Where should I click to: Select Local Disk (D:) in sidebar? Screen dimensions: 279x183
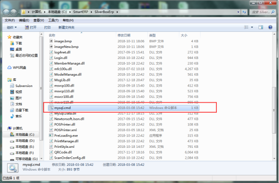pos(22,141)
